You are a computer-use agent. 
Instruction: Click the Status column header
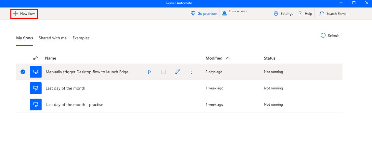point(270,58)
